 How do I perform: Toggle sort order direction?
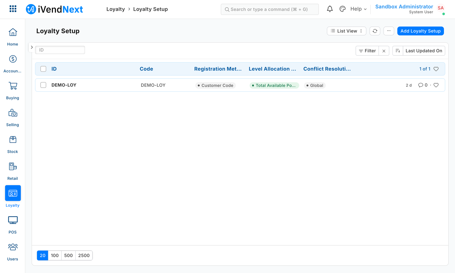pos(398,51)
